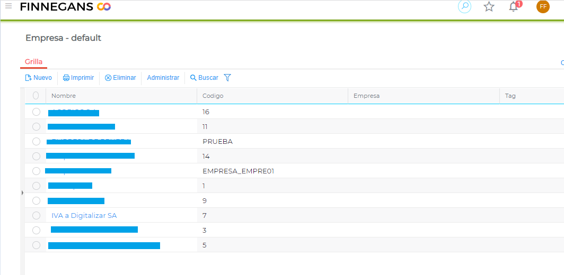564x275 pixels.
Task: Select the IVA a Digitalizar SA row checkbox
Action: click(37, 215)
